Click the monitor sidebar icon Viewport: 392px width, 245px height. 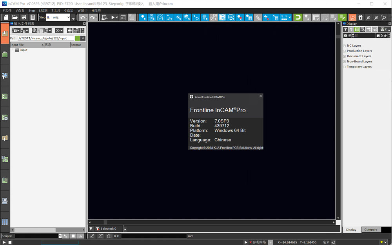pos(5,201)
